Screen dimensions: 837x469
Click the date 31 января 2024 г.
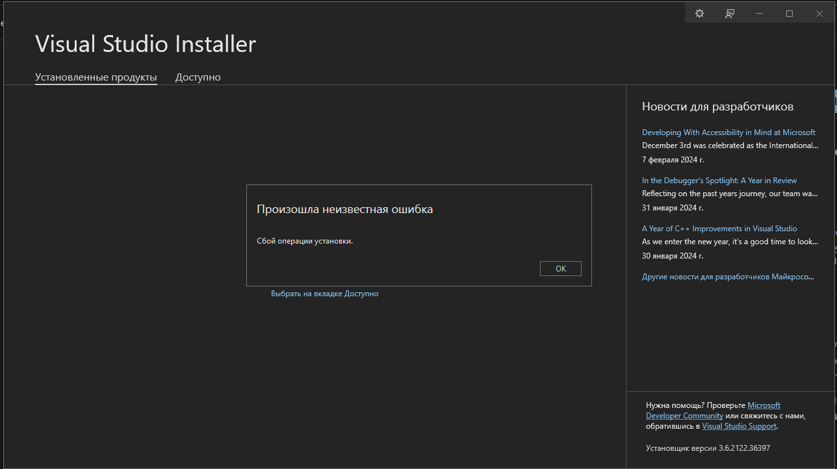[673, 208]
